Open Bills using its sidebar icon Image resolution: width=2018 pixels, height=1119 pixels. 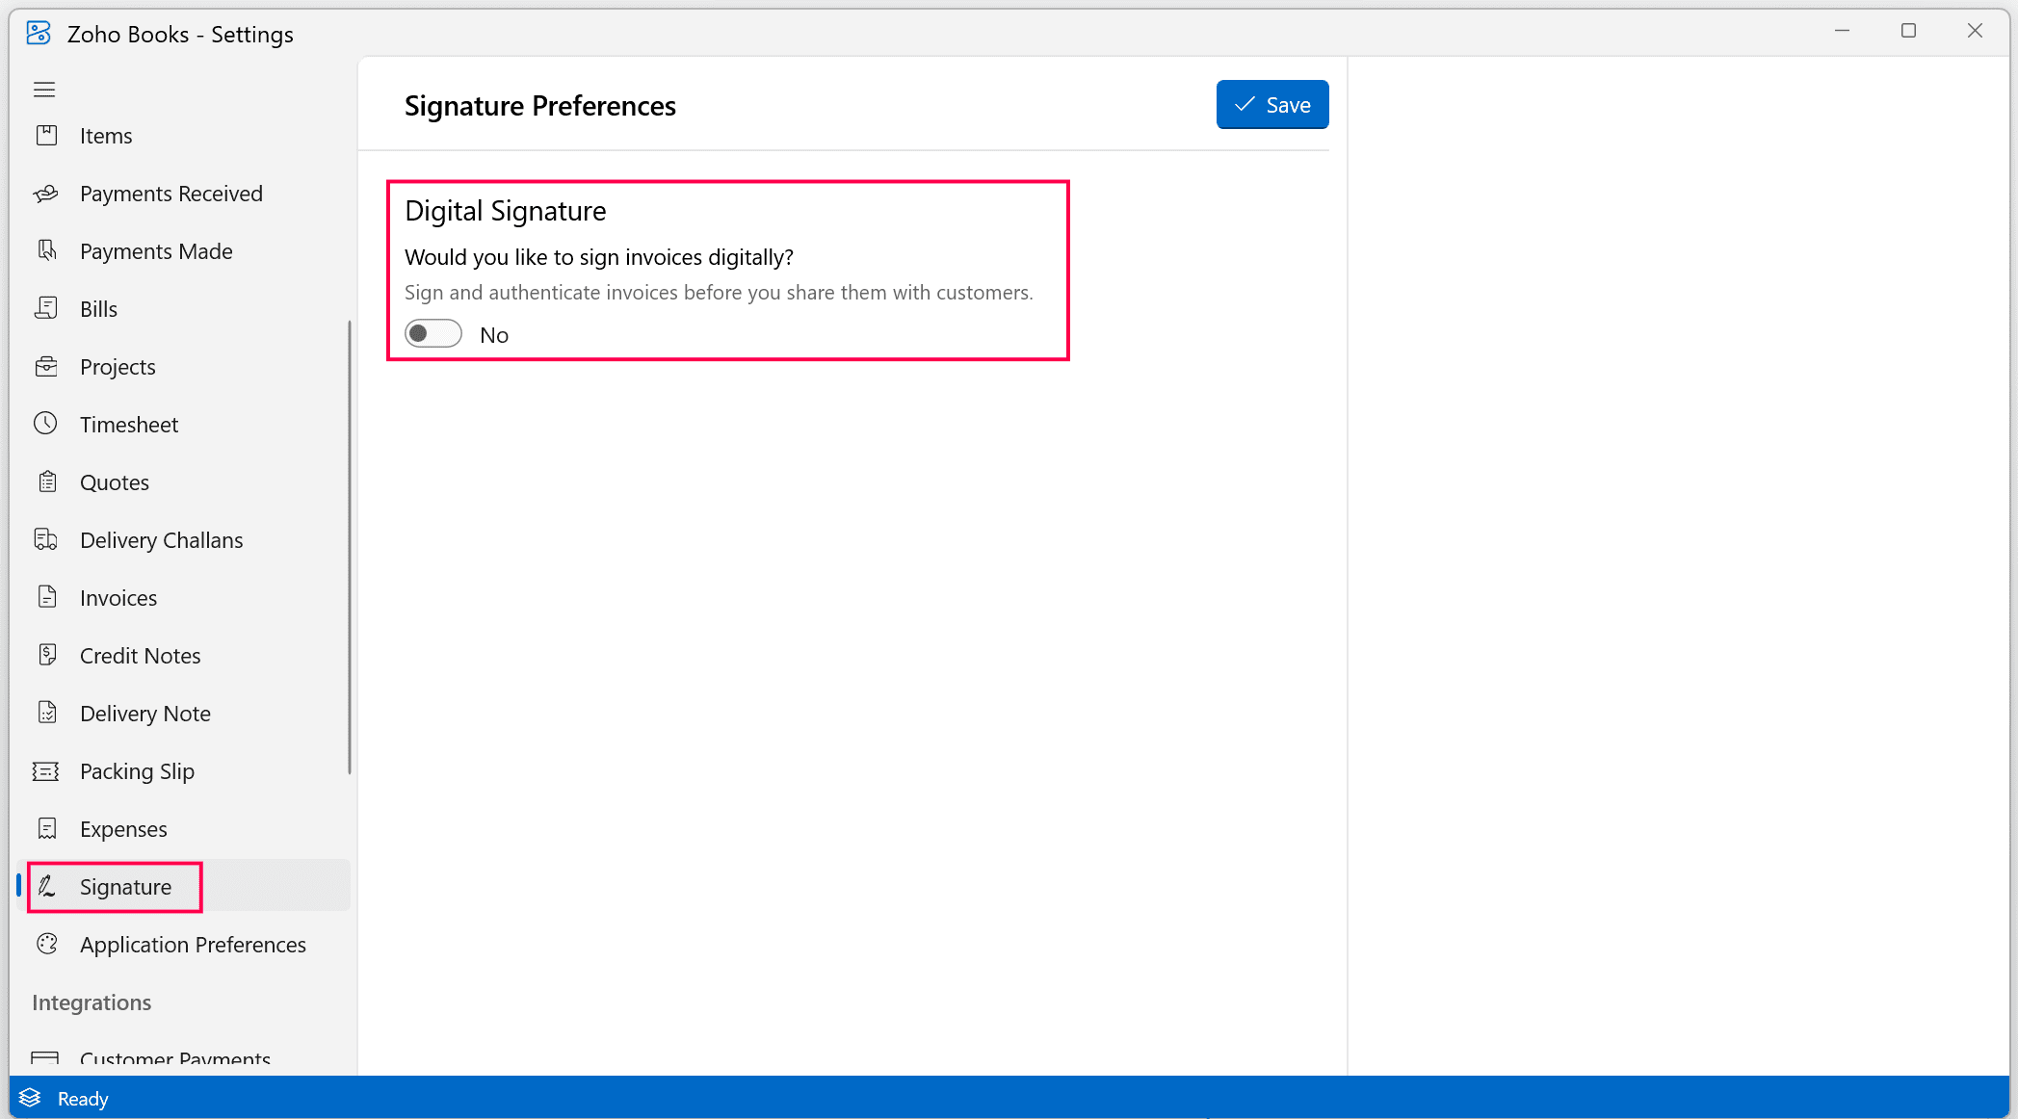47,308
